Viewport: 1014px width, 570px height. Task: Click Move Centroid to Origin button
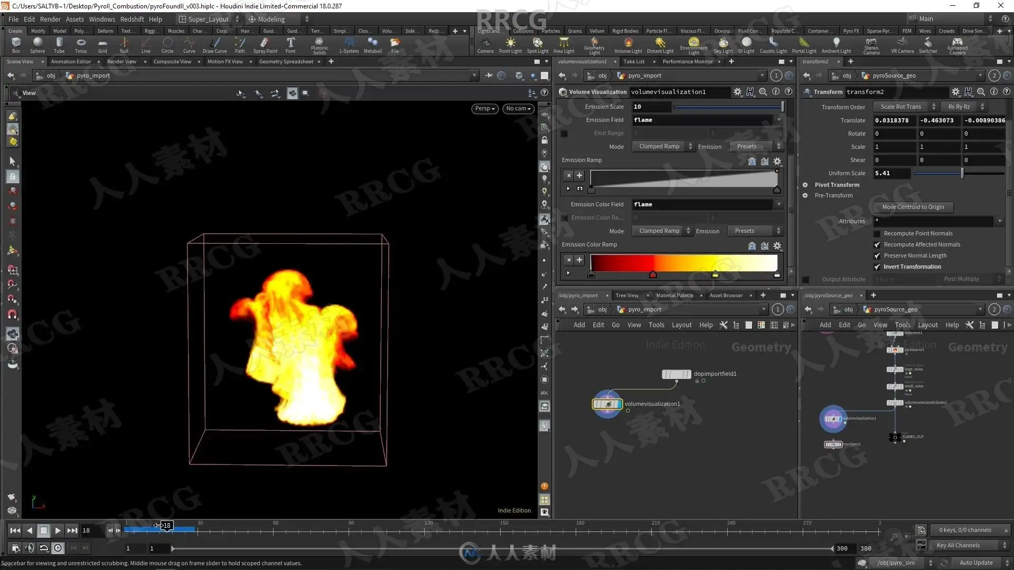coord(913,207)
